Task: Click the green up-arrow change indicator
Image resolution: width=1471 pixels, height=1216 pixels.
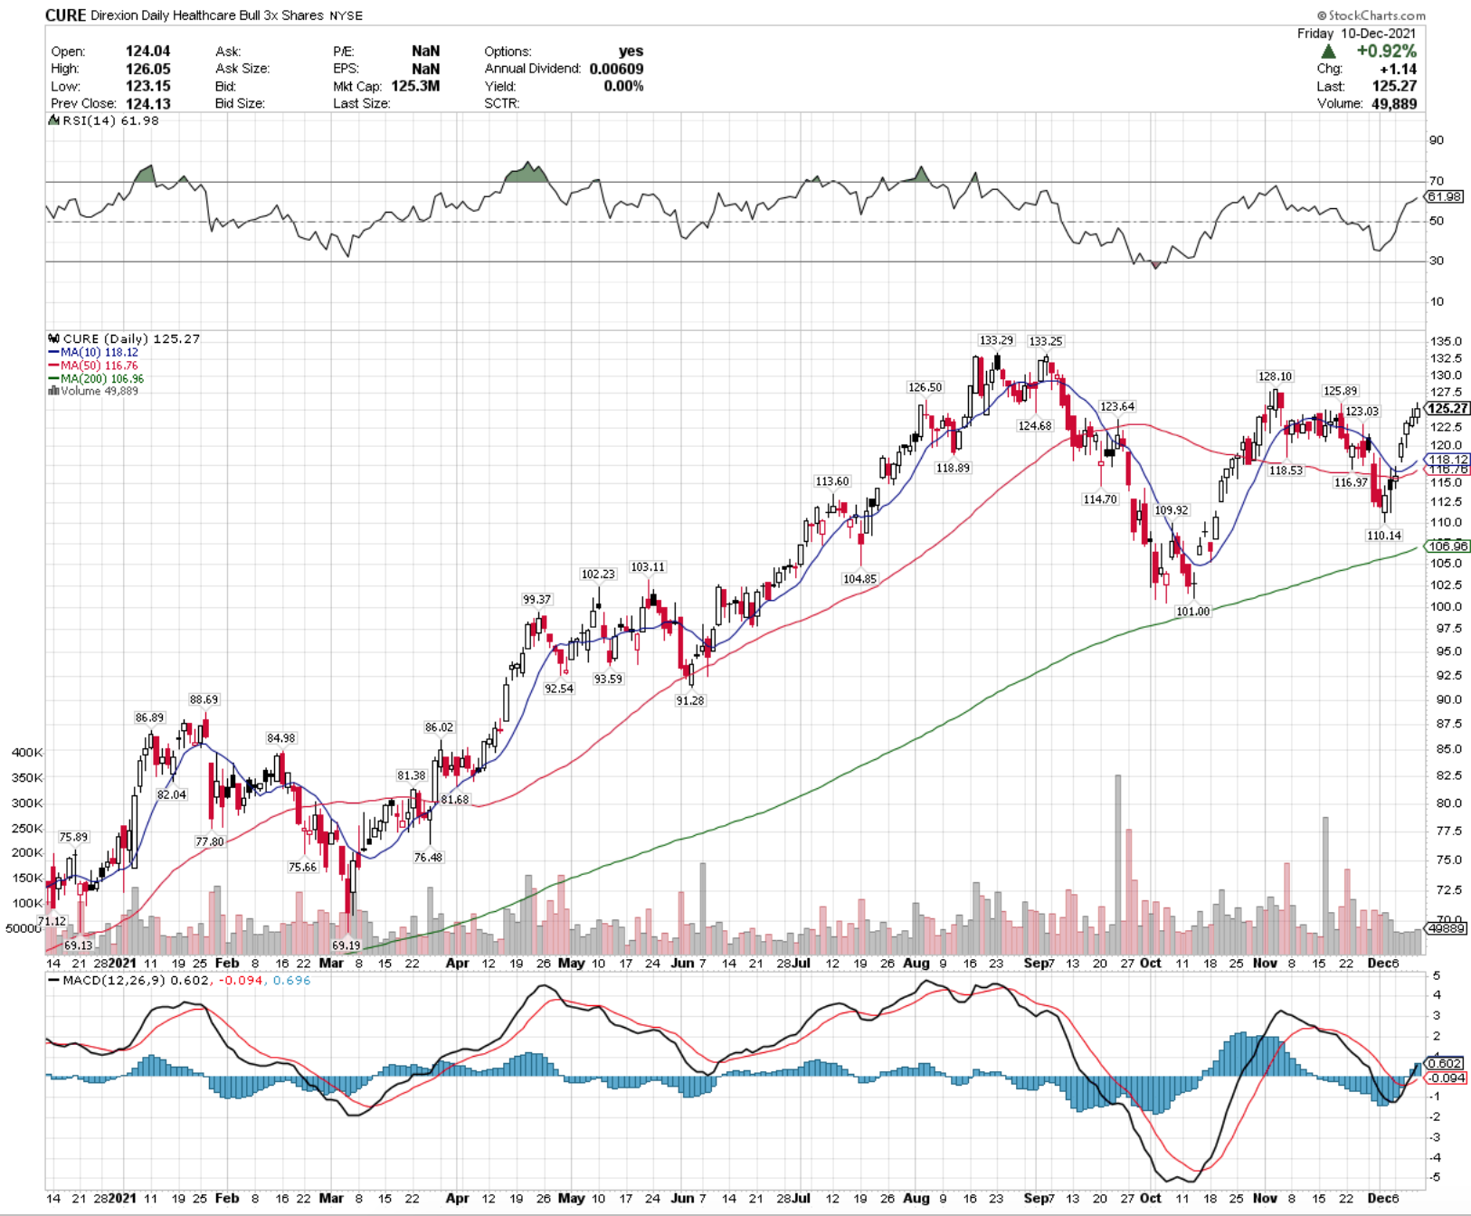Action: (x=1328, y=52)
